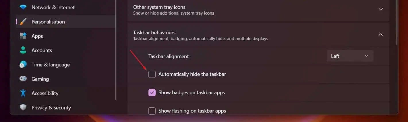The width and height of the screenshot is (408, 122).
Task: Expand Other system tray icons chevron
Action: pyautogui.click(x=381, y=9)
